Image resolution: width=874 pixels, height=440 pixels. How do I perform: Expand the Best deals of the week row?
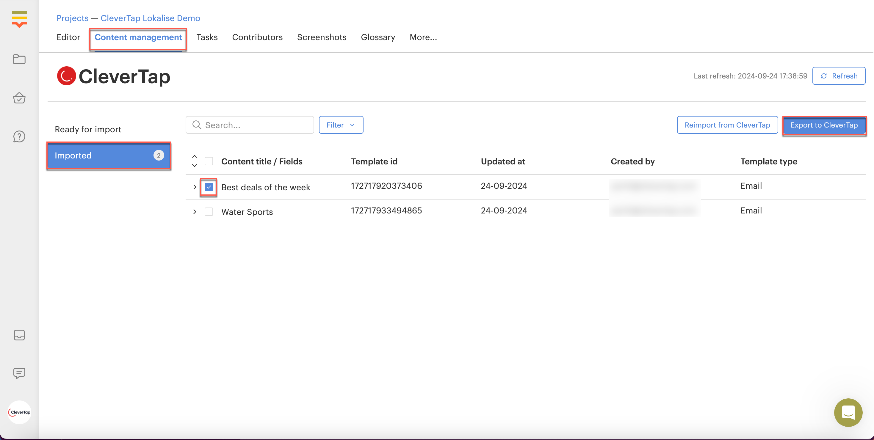click(195, 187)
